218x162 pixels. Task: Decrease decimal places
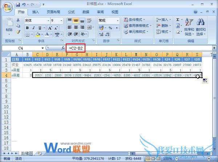(x=107, y=34)
